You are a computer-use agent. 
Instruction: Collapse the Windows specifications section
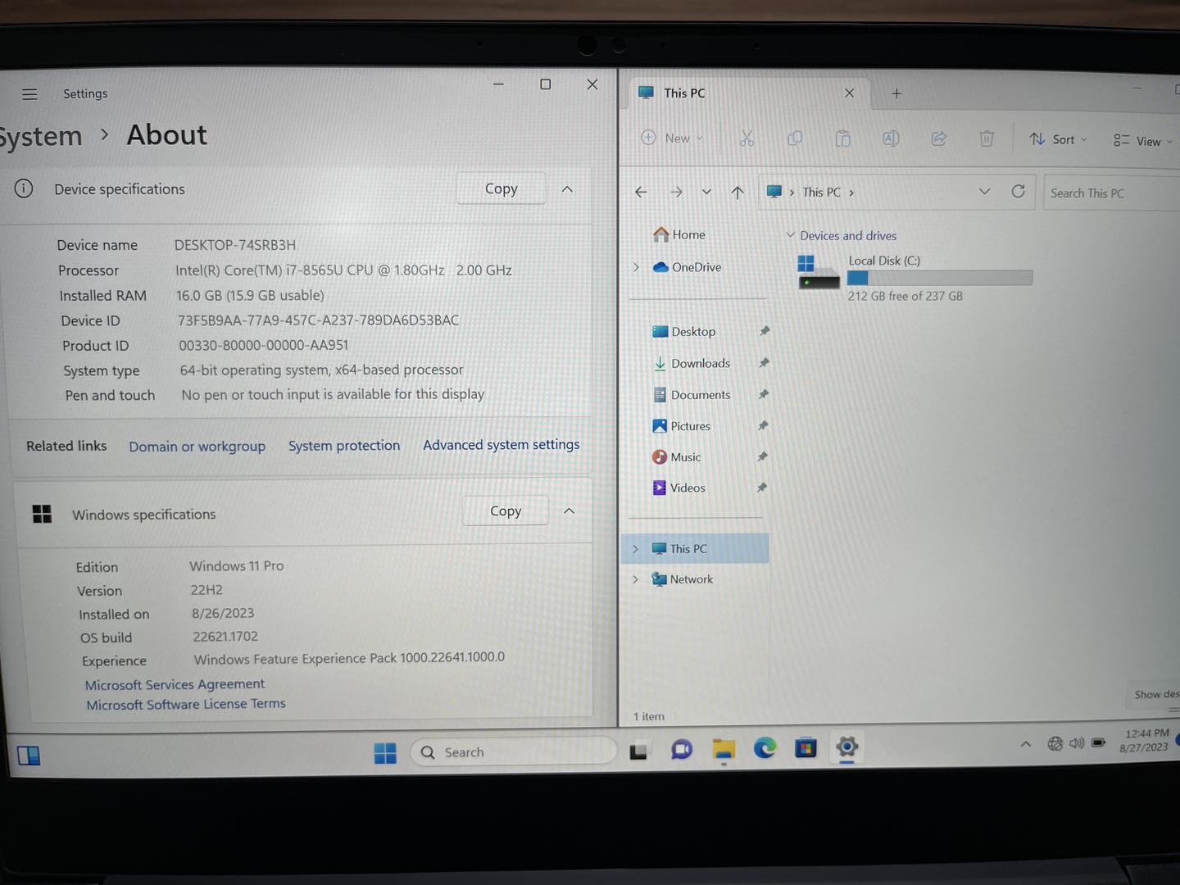pyautogui.click(x=569, y=511)
